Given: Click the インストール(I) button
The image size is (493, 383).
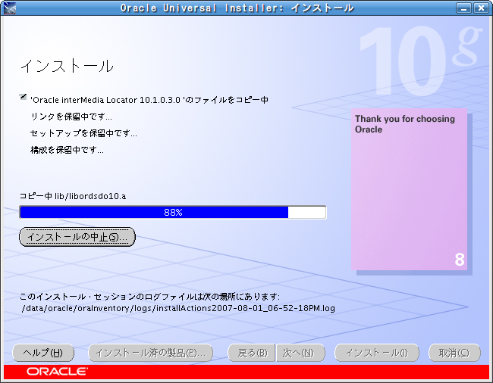Looking at the screenshot, I should (377, 353).
